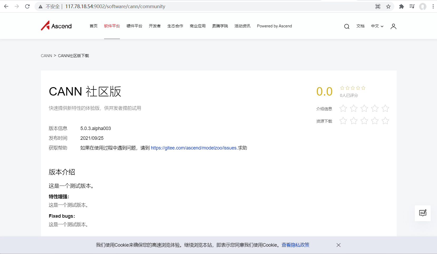
Task: Reload the page with refresh icon
Action: [x=27, y=6]
